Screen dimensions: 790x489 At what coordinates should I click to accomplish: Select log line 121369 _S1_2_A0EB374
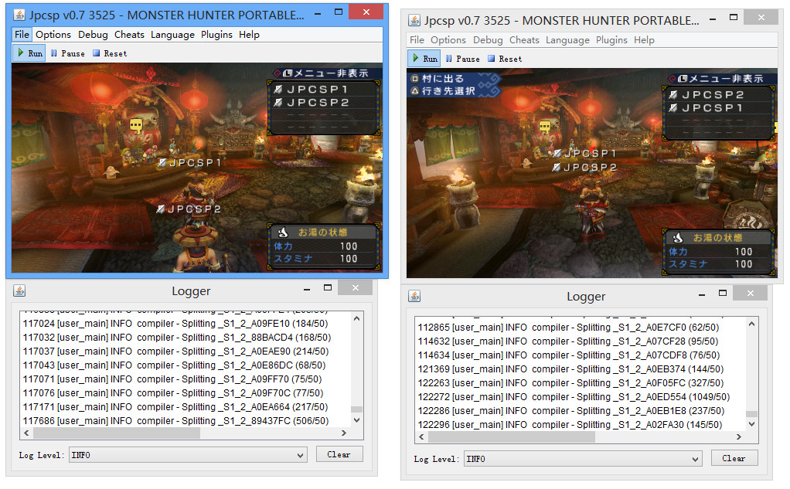pos(570,369)
